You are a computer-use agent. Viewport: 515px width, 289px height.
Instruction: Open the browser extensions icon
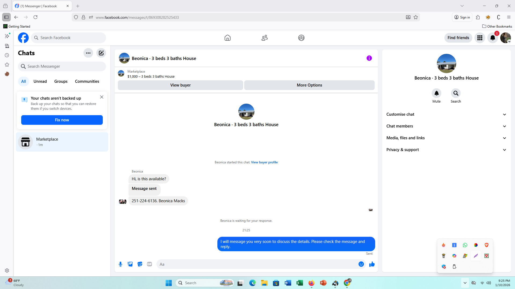click(x=478, y=17)
